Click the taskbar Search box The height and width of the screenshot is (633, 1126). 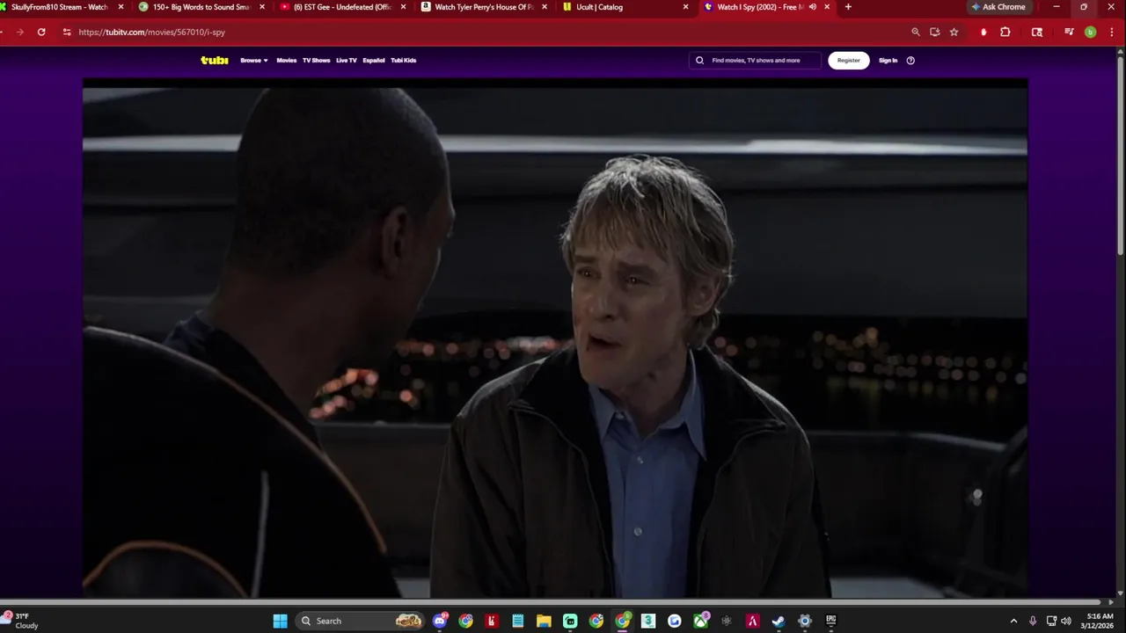361,621
